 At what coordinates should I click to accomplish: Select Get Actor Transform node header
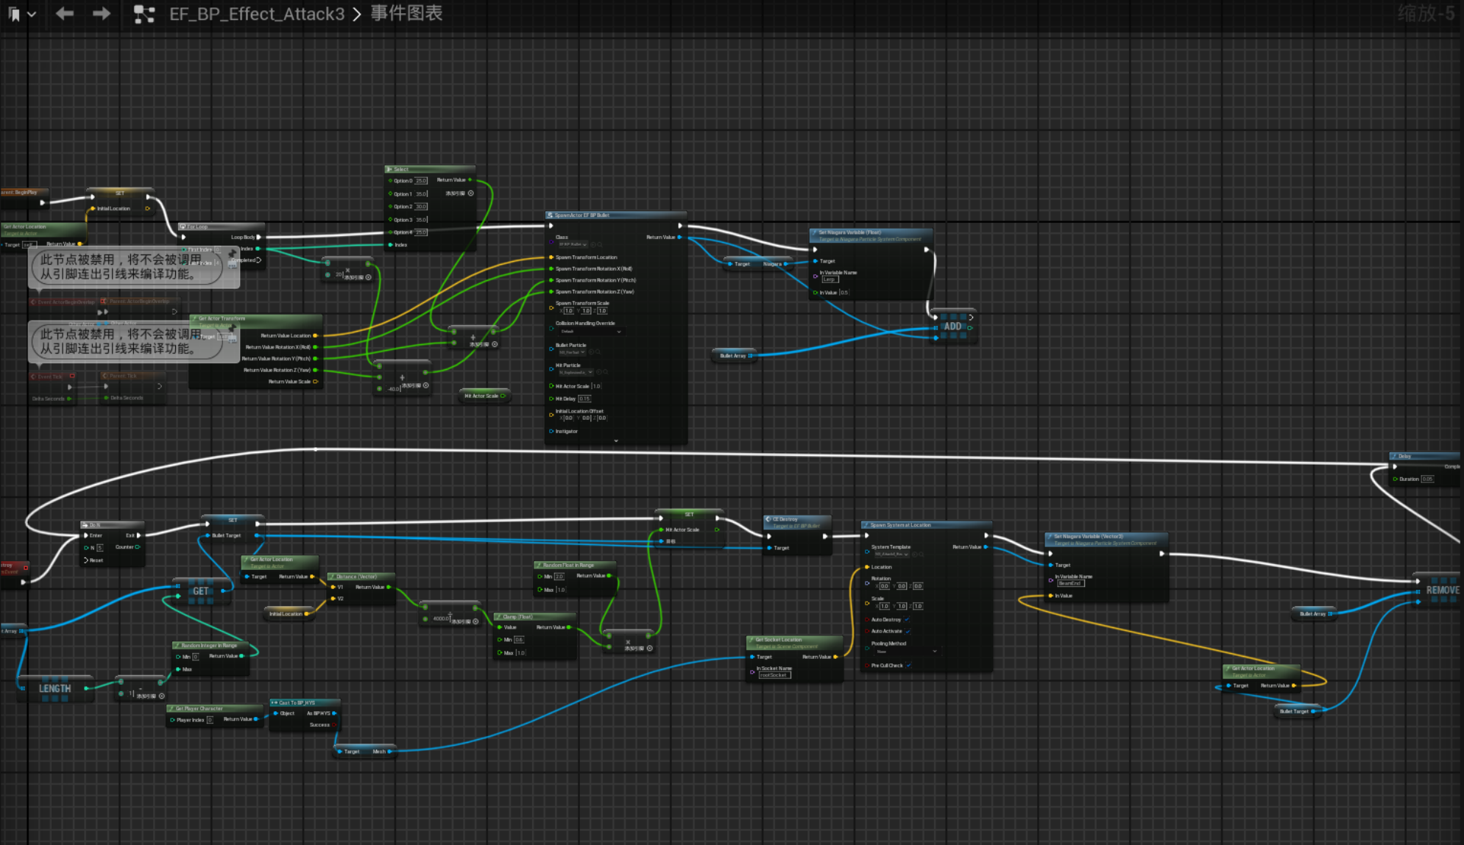pos(255,321)
